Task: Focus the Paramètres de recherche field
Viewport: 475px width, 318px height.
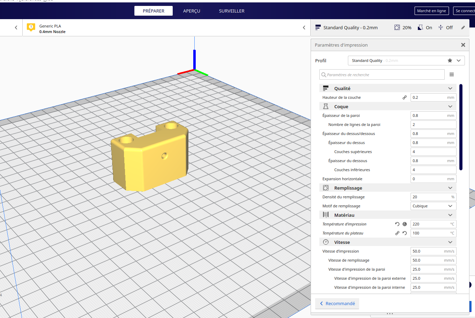Action: (x=382, y=74)
